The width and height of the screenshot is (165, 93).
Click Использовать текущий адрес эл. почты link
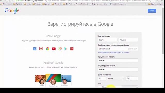[x=113, y=52]
